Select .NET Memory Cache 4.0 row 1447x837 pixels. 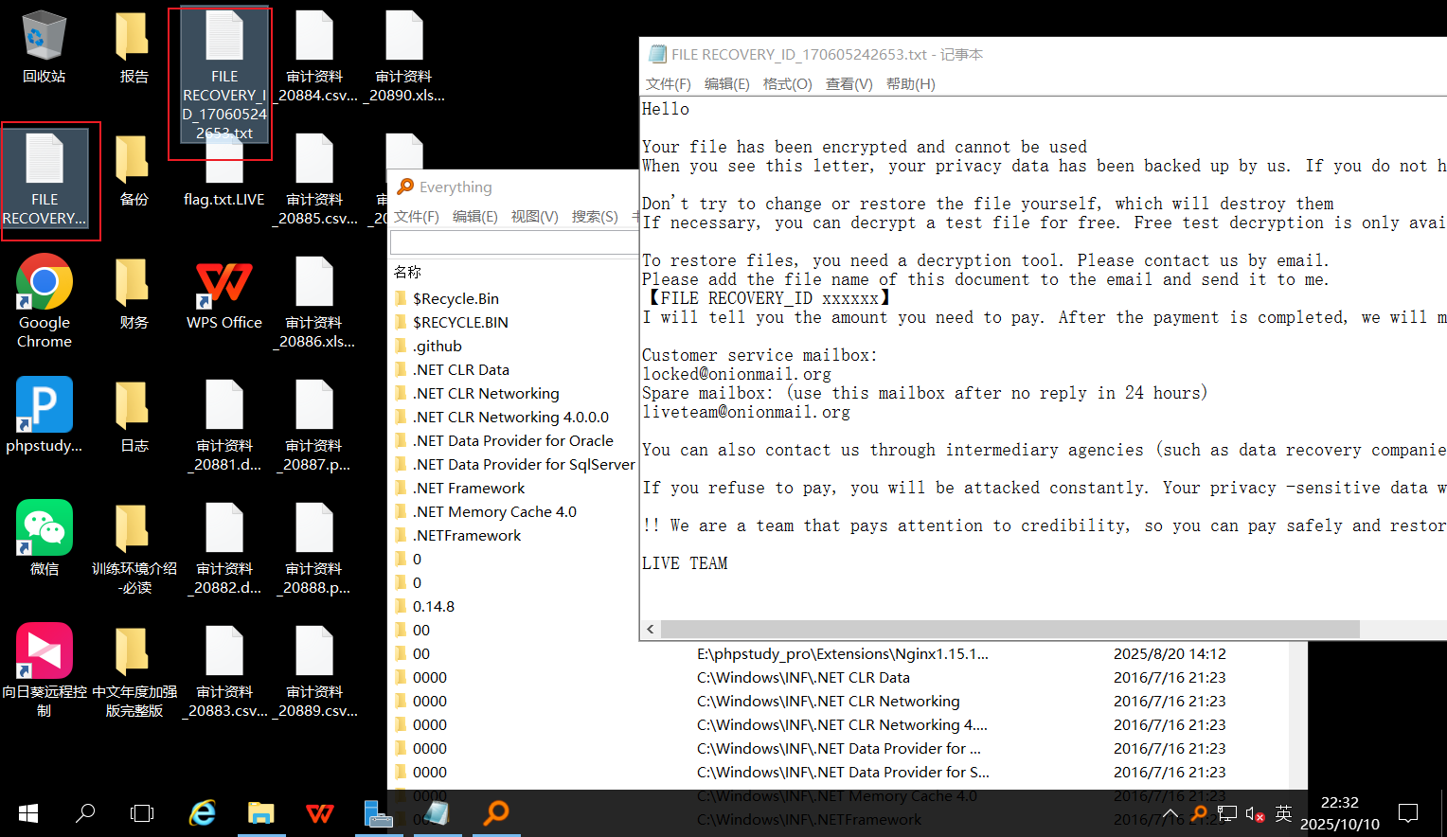point(494,511)
